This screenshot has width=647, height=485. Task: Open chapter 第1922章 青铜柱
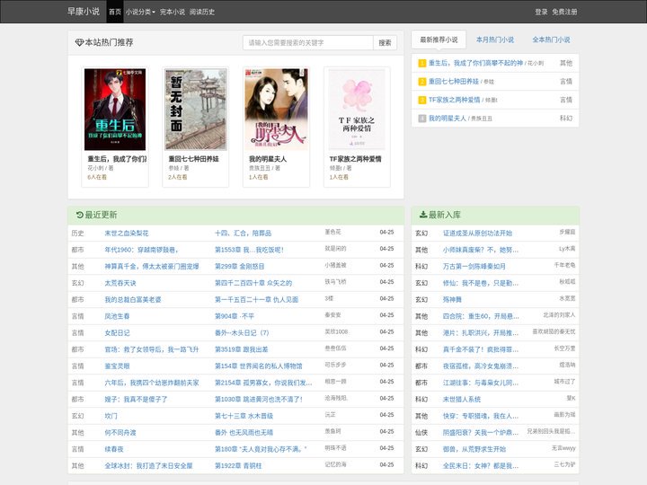pyautogui.click(x=238, y=466)
